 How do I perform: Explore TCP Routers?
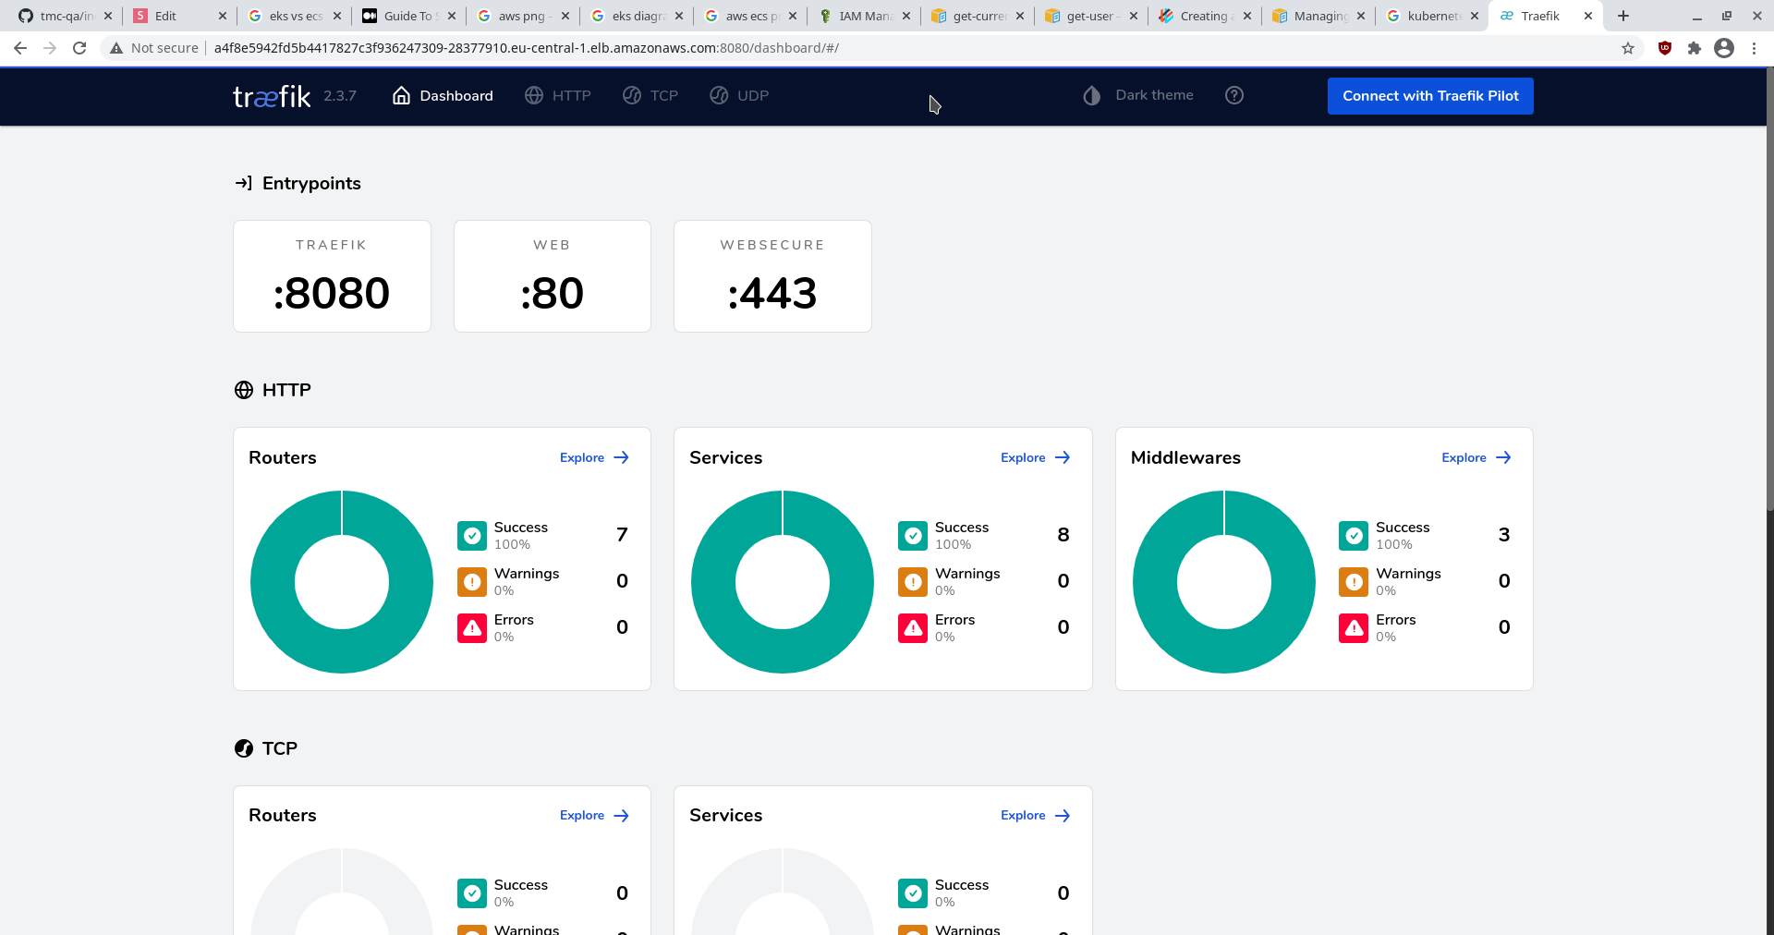point(594,815)
